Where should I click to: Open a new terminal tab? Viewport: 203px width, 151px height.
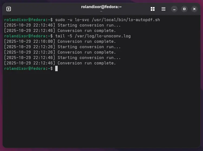(x=9, y=9)
